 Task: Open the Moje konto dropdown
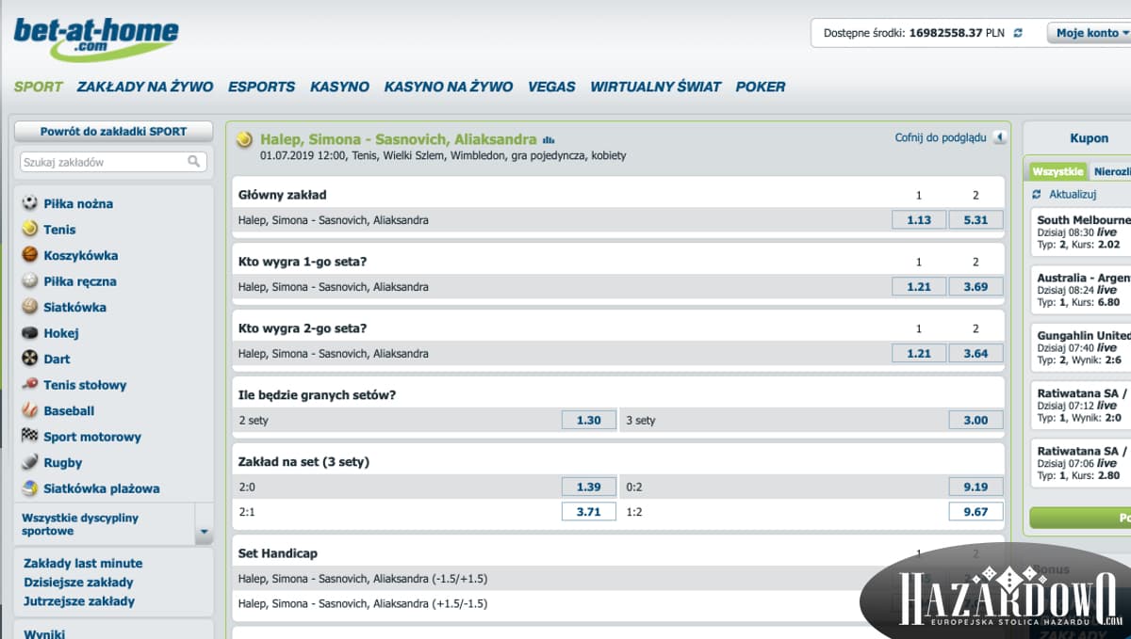click(x=1090, y=33)
